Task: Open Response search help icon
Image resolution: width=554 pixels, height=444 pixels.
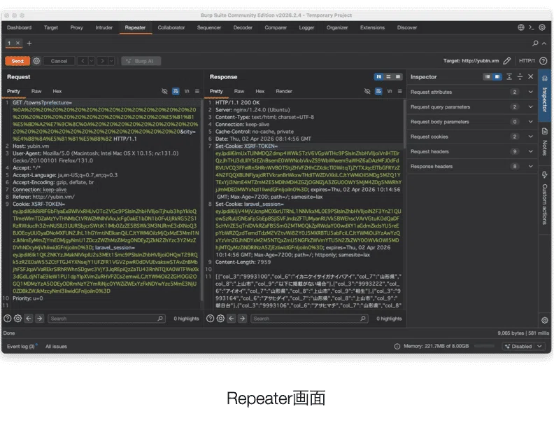Action: (211, 319)
